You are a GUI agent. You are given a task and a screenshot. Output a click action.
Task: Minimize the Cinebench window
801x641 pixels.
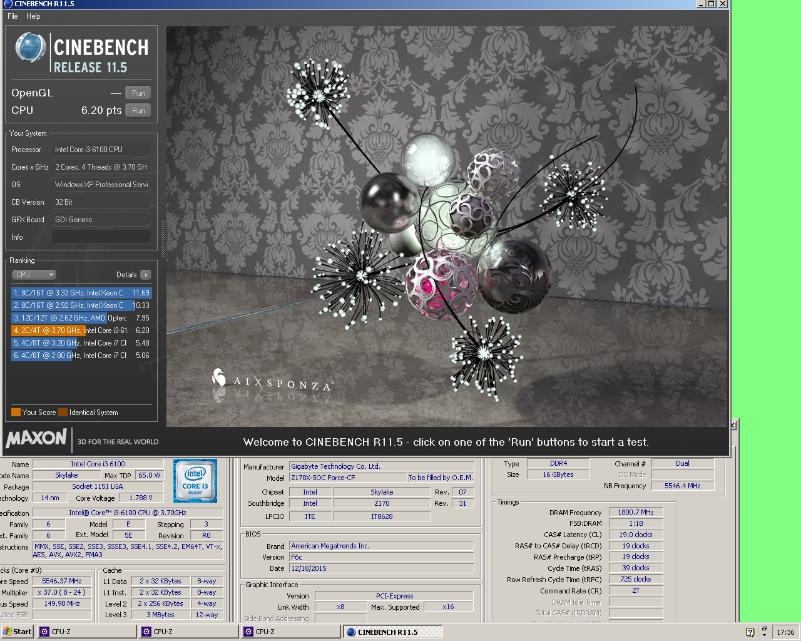pos(701,4)
